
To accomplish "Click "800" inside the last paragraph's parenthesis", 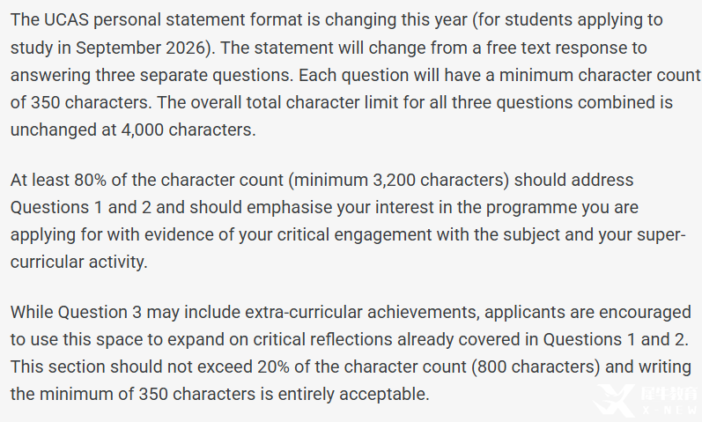I will [x=492, y=366].
